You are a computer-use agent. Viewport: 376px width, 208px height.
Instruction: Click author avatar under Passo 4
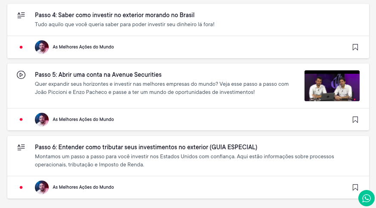[x=42, y=47]
